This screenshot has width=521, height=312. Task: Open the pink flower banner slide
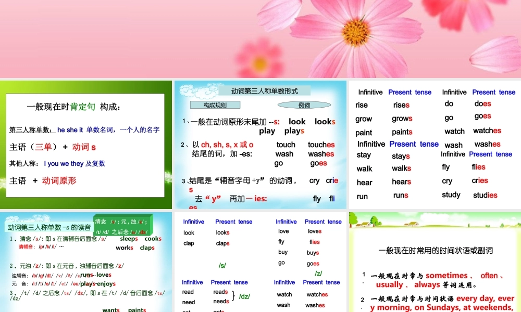(260, 39)
